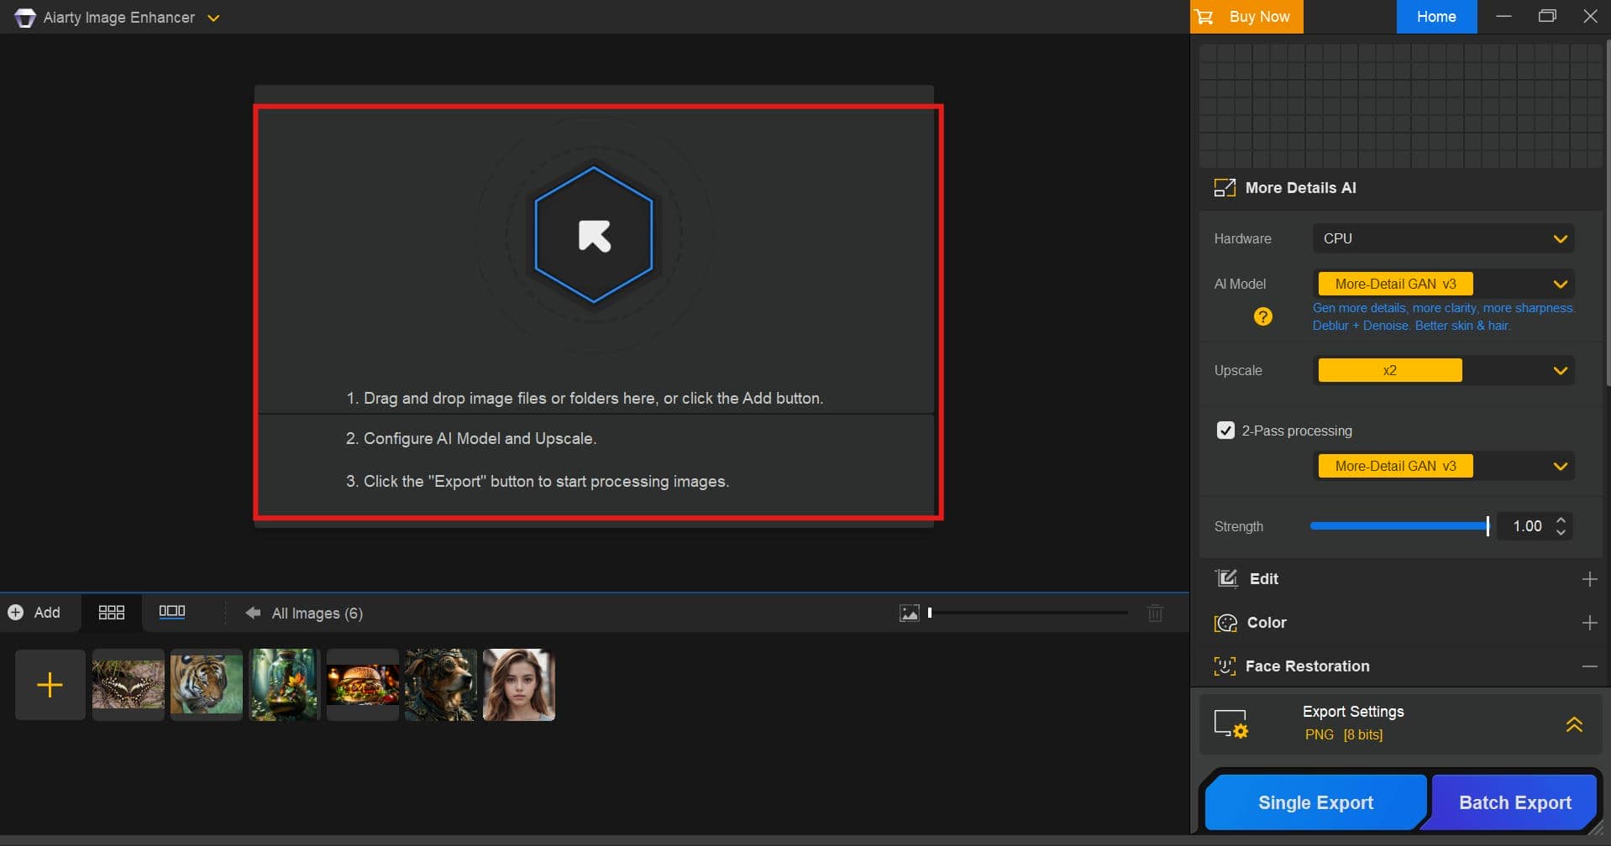Click the All Images (6) label
1611x846 pixels.
tap(317, 614)
